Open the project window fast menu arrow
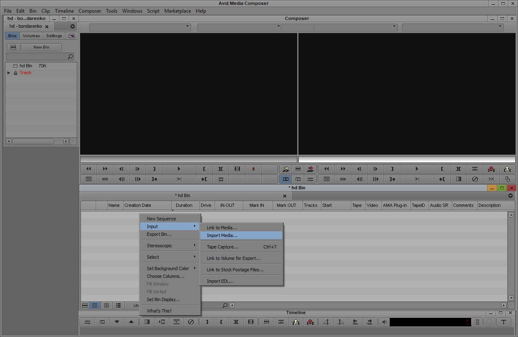 point(72,26)
